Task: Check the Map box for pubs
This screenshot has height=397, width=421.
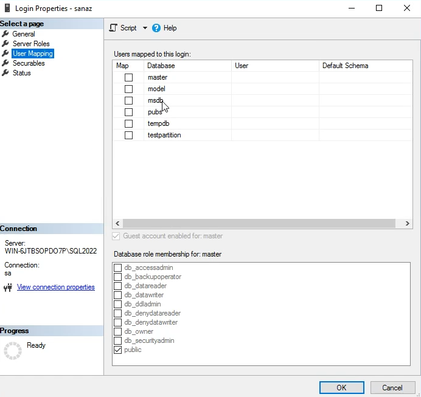Action: [128, 112]
